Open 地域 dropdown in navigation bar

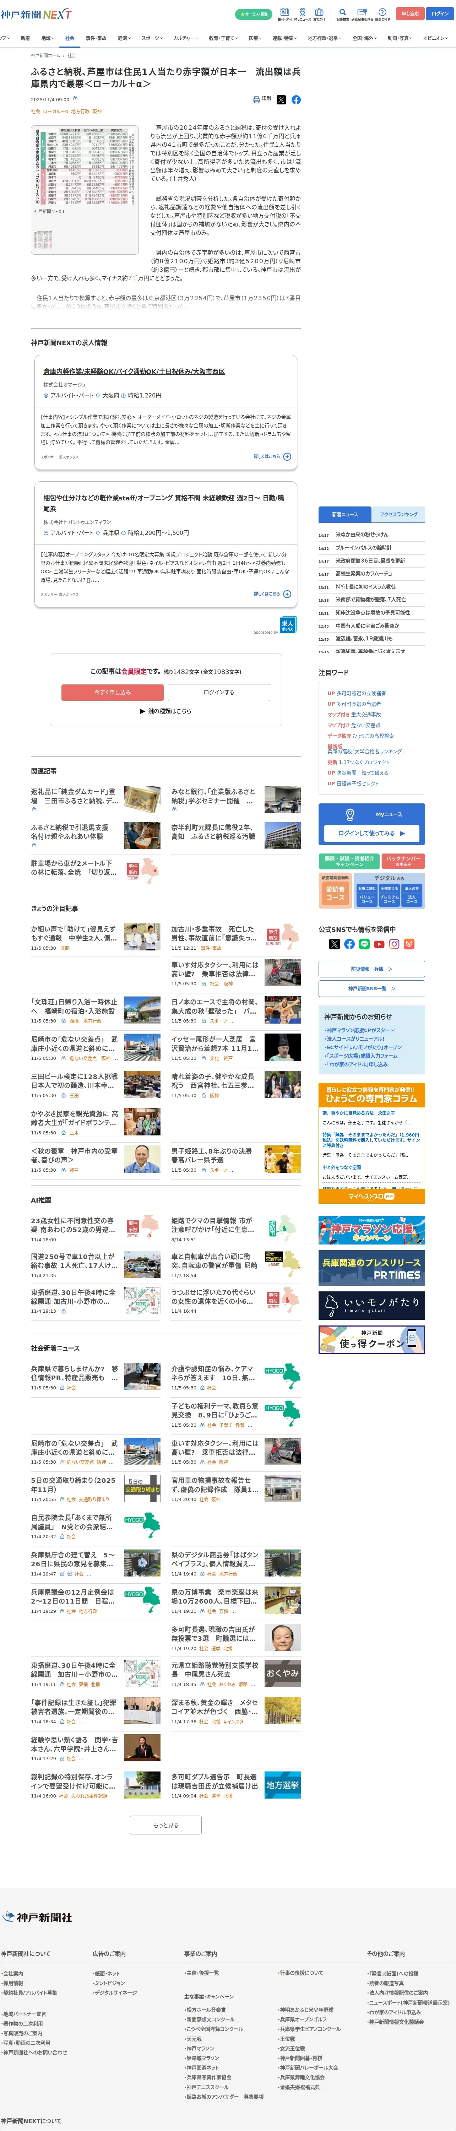coord(47,38)
